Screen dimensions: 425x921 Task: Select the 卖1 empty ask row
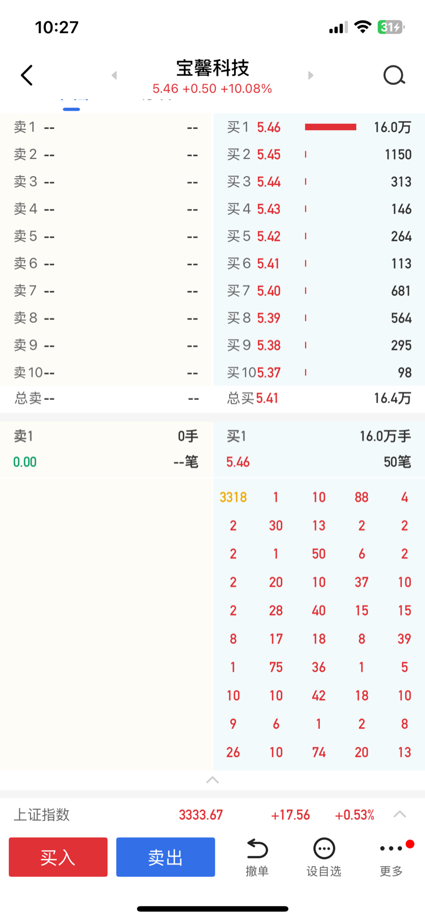pos(106,127)
